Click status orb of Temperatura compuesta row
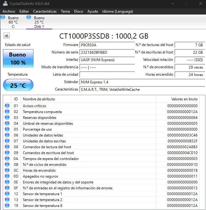The height and width of the screenshot is (210, 206). pyautogui.click(x=7, y=111)
